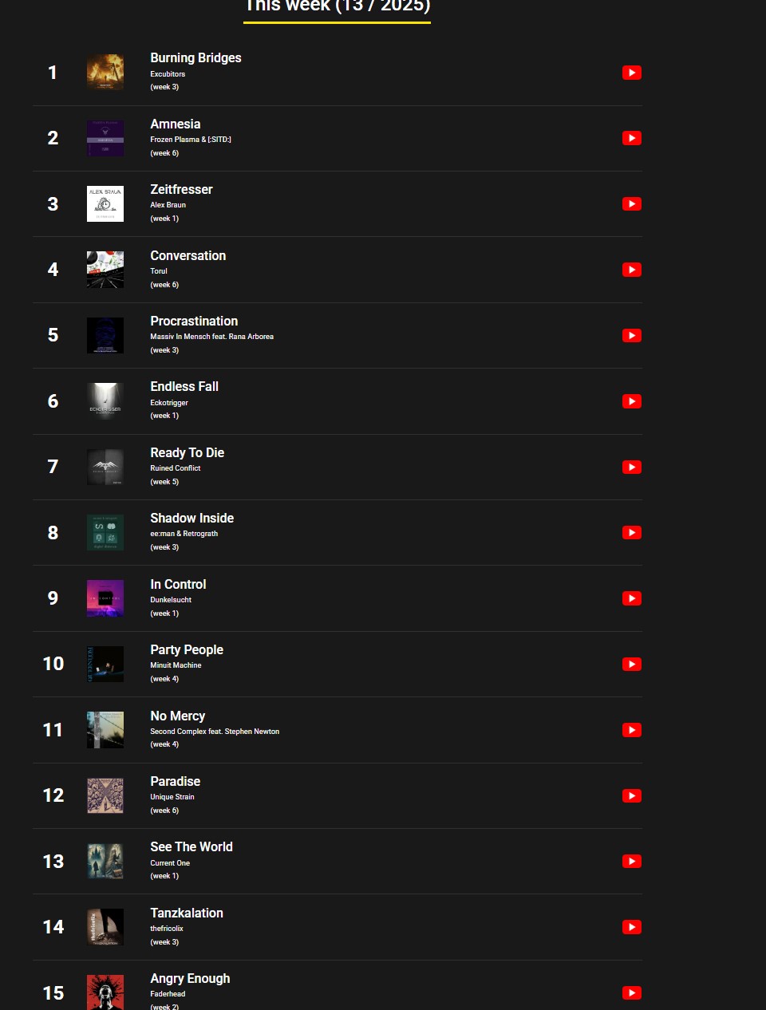This screenshot has height=1010, width=766.
Task: Open the In Control pink cover thumbnail
Action: (x=105, y=598)
